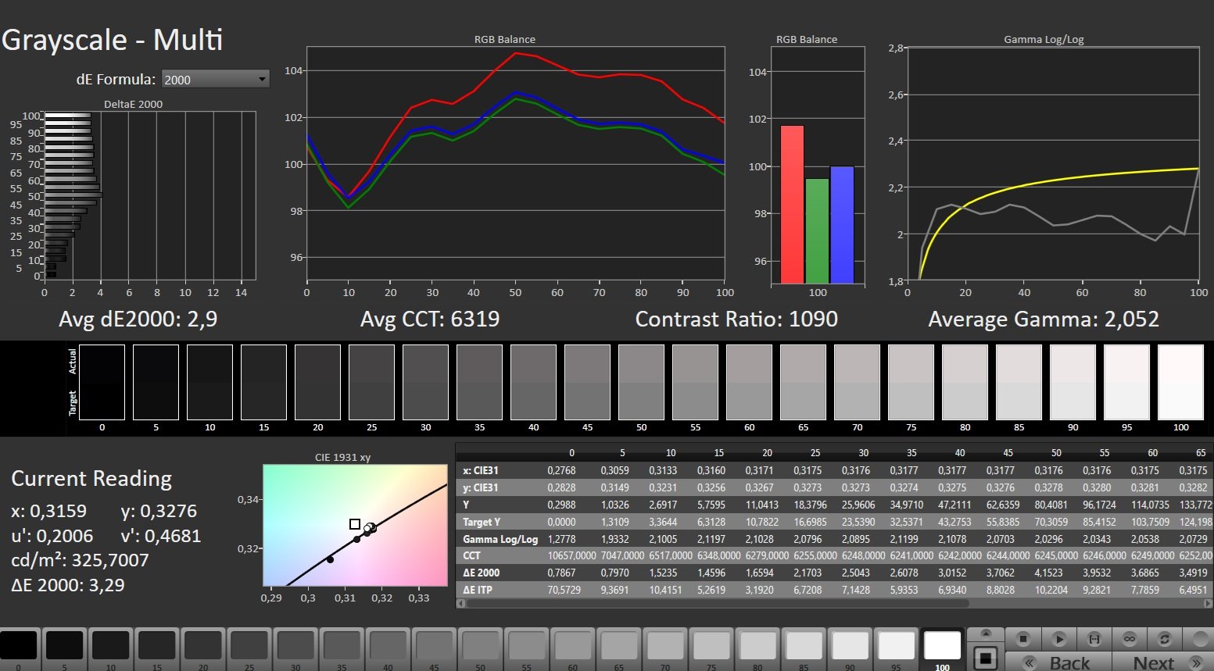
Task: Click the CCT row label in the data table
Action: pyautogui.click(x=472, y=555)
